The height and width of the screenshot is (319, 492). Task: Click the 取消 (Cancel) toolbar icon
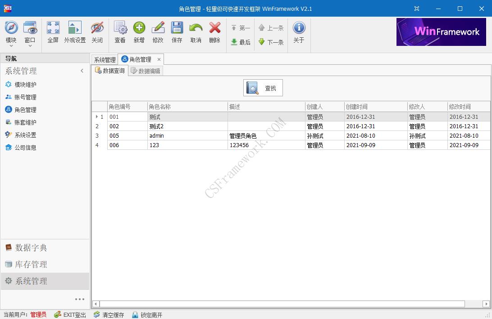(x=196, y=31)
